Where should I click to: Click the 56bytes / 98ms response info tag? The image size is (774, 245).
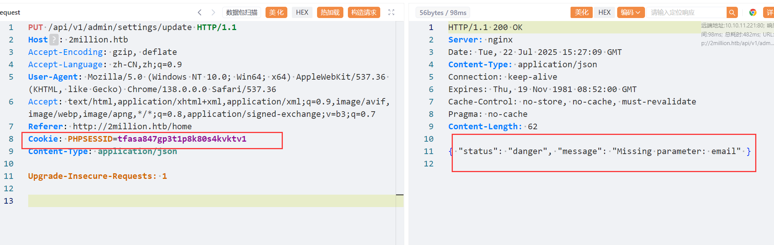443,13
